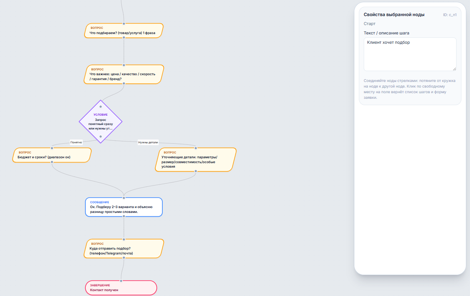Click the bottom connector dot of the message node
The height and width of the screenshot is (296, 470).
[124, 216]
